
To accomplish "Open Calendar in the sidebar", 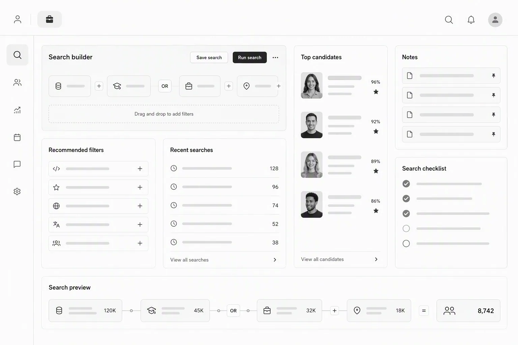I will click(x=17, y=137).
